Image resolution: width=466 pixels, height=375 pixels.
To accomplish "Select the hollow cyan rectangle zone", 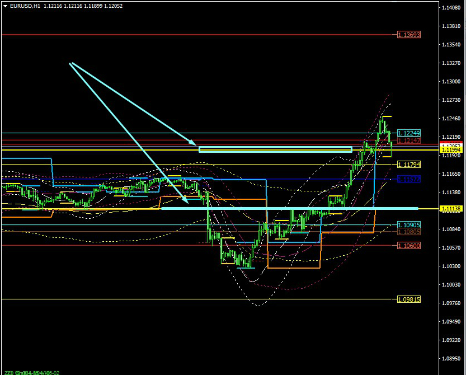I will click(x=275, y=149).
